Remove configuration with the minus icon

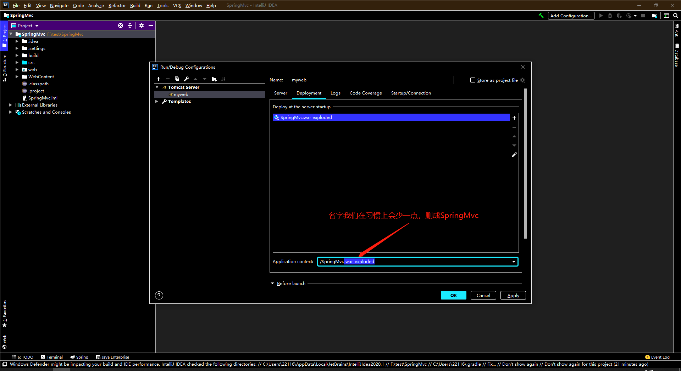(x=168, y=79)
